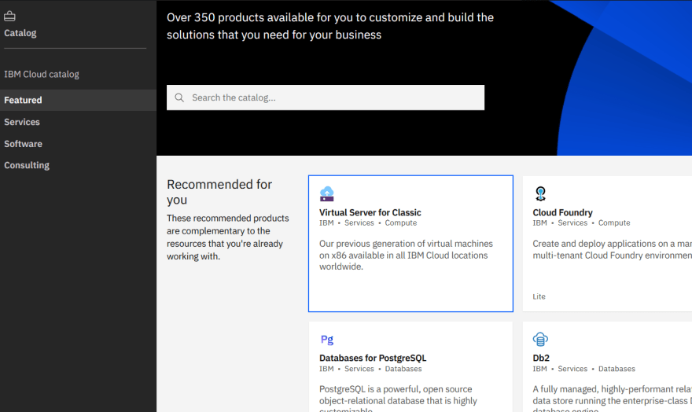This screenshot has height=412, width=692.
Task: Click the Recommended for you heading
Action: click(219, 192)
